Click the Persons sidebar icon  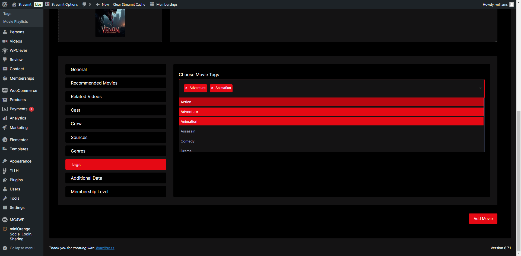[5, 32]
